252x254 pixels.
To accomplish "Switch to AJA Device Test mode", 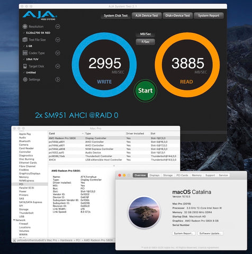I will click(x=147, y=16).
